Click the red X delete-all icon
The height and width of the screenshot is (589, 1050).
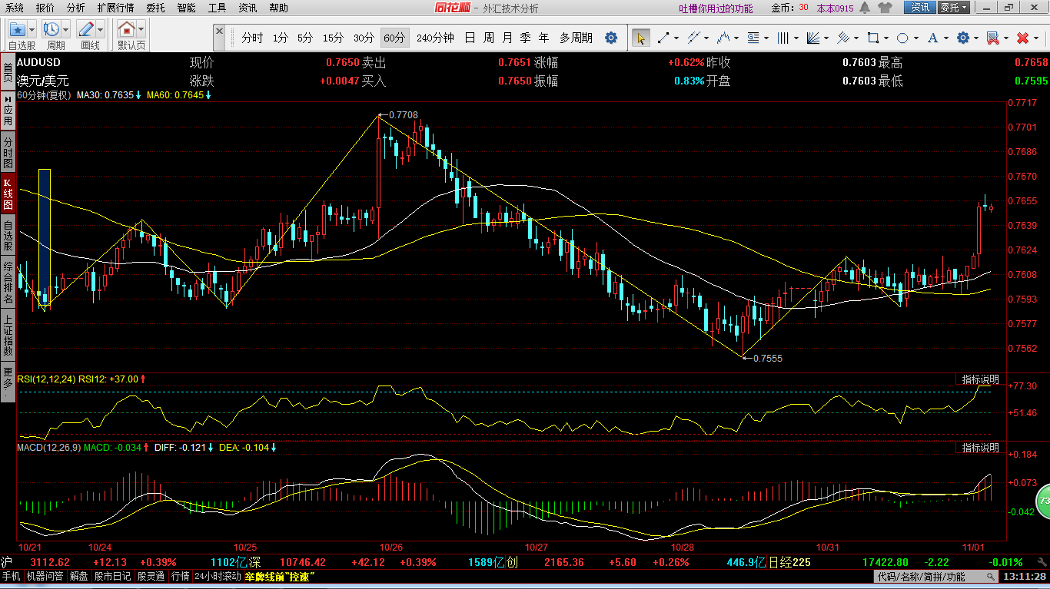coord(1022,38)
